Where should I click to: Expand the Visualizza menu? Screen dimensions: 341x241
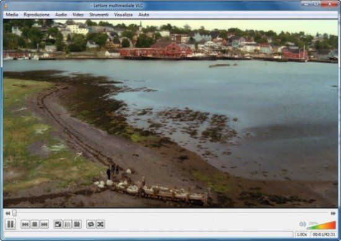[123, 15]
